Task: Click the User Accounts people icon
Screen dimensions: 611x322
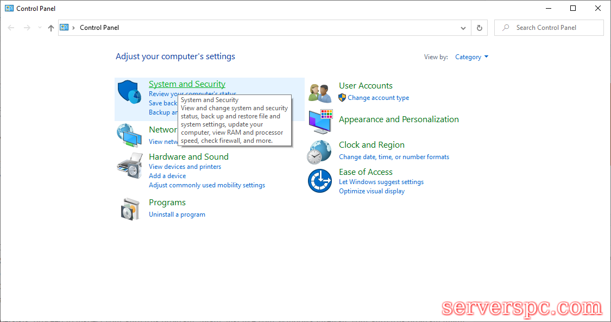Action: click(320, 93)
